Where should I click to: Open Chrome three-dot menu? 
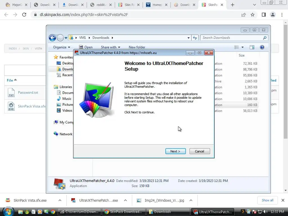pos(282,15)
